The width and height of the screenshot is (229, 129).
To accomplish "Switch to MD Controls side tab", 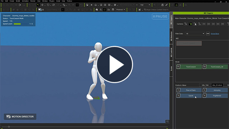I will tap(171, 52).
